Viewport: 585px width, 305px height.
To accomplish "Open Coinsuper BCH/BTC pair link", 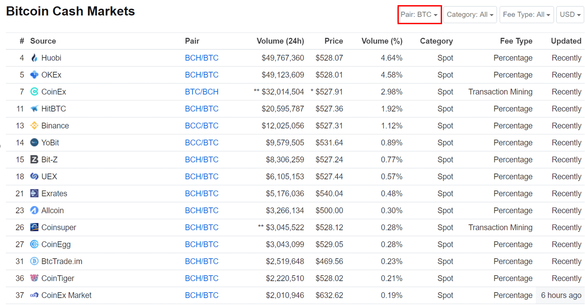I will 202,227.
